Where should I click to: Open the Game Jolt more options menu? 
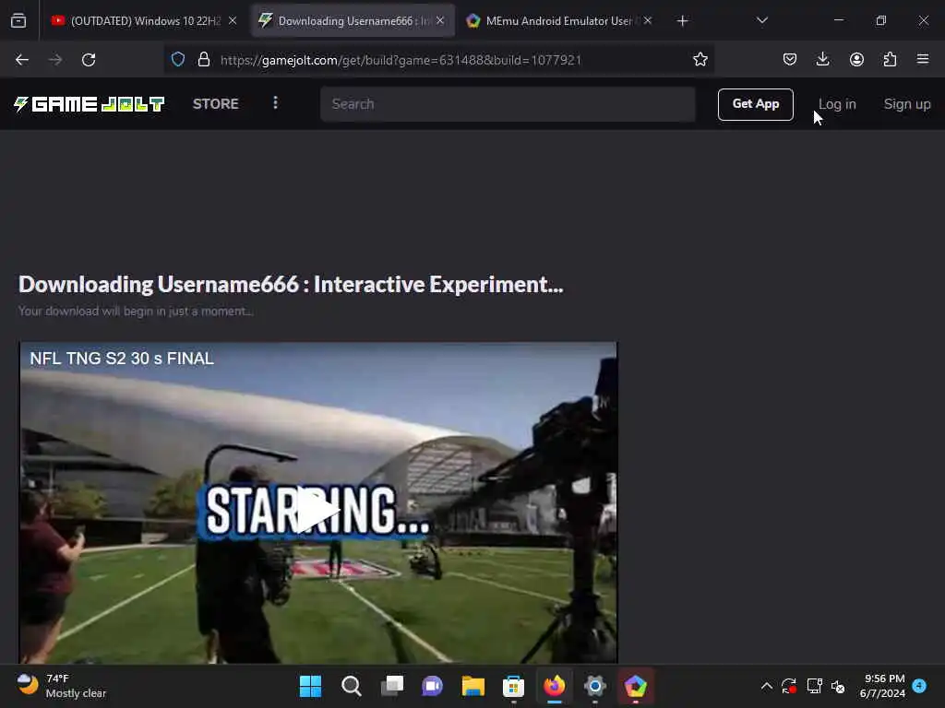tap(275, 103)
